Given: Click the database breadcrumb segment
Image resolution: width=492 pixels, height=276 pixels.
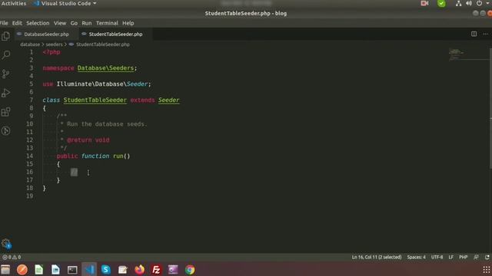Looking at the screenshot, I should [30, 44].
